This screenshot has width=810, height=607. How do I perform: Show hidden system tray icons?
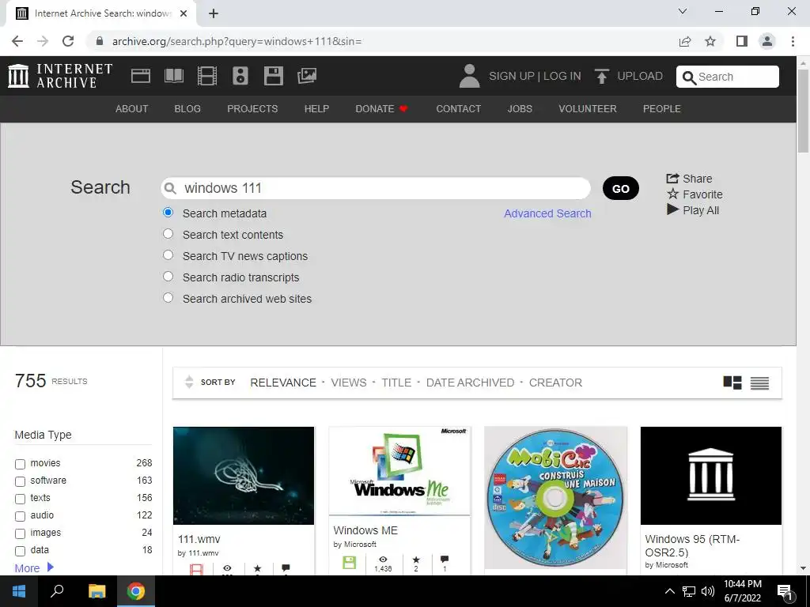[x=669, y=591]
